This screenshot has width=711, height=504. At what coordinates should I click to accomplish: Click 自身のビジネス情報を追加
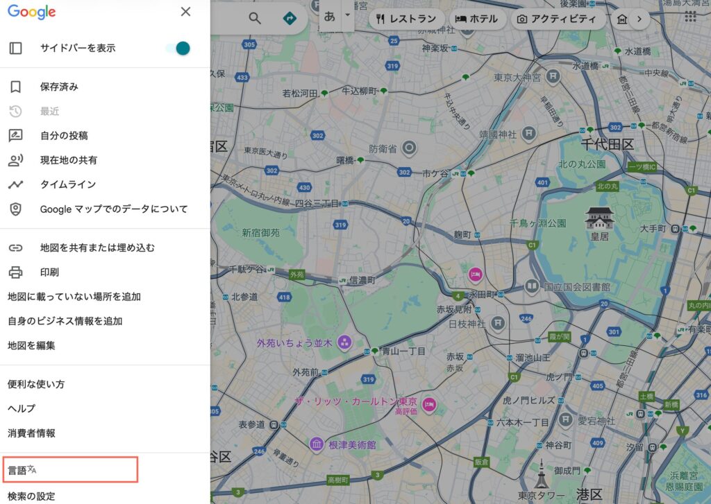pos(65,321)
